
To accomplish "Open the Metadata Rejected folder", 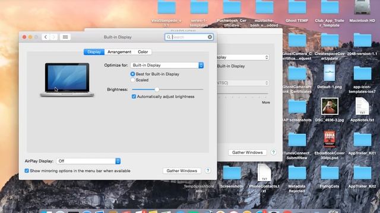I will pyautogui.click(x=297, y=173).
